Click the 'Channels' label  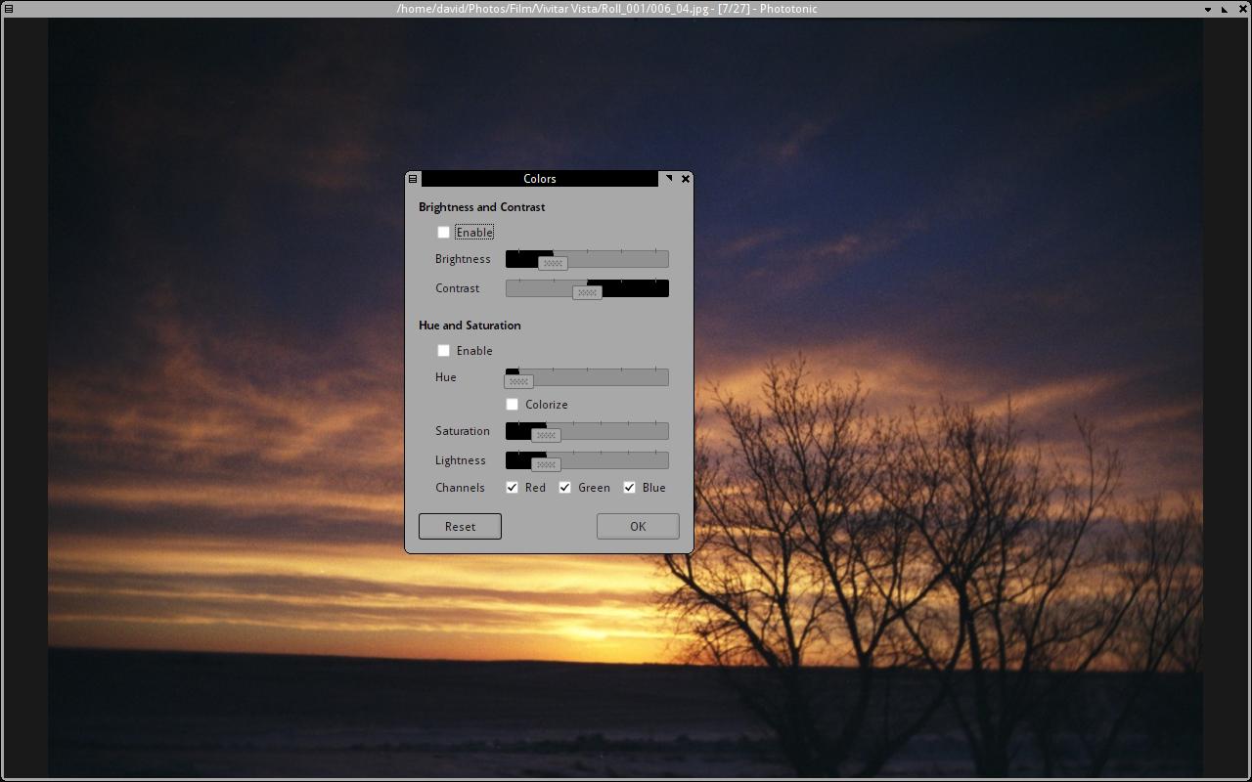[x=460, y=488]
